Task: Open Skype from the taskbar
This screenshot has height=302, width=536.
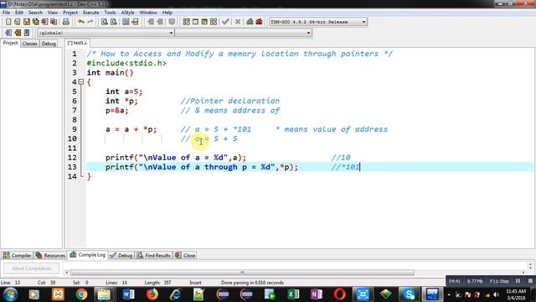Action: (x=409, y=294)
